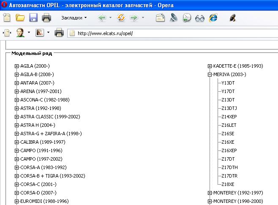Select CORSA-C (2001-) model

coord(38,184)
